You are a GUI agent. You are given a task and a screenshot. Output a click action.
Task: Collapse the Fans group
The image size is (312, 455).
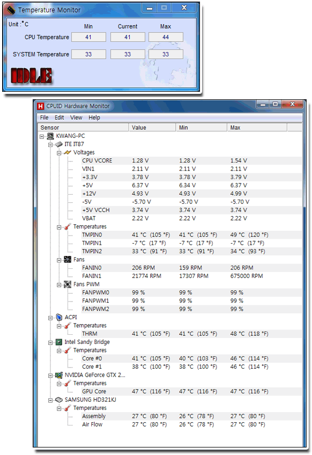(x=59, y=260)
